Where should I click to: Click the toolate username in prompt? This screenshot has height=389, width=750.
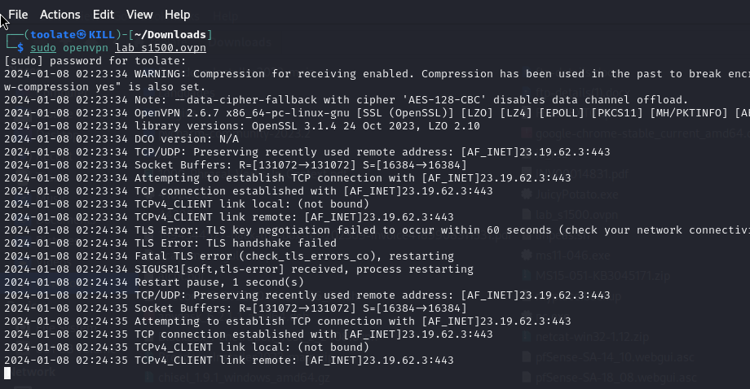point(53,35)
